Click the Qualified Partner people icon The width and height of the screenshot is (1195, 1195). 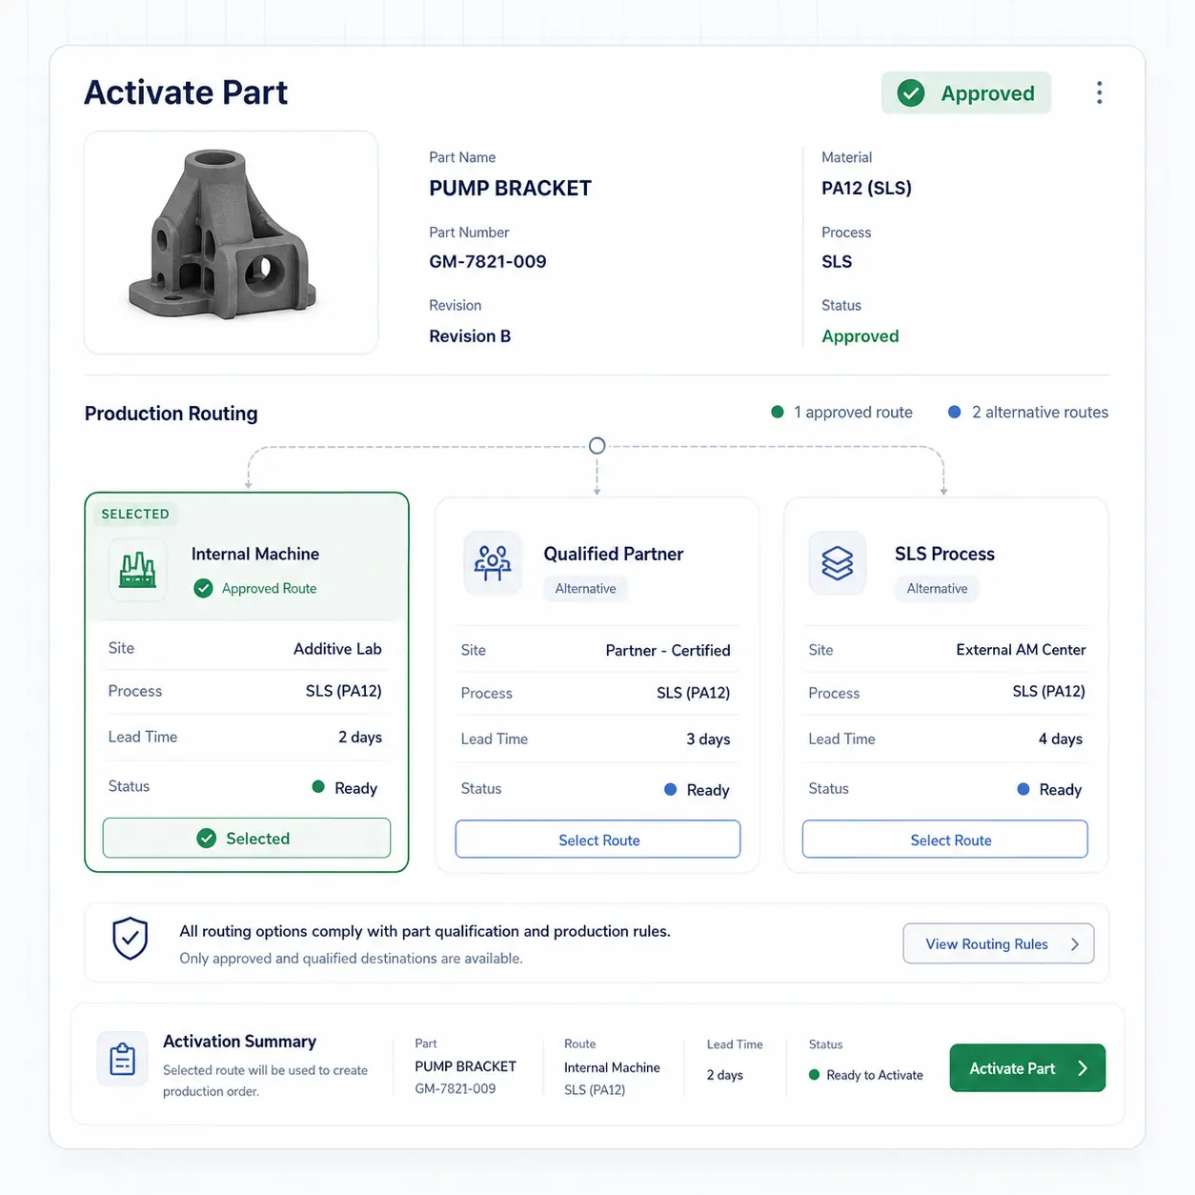coord(492,563)
